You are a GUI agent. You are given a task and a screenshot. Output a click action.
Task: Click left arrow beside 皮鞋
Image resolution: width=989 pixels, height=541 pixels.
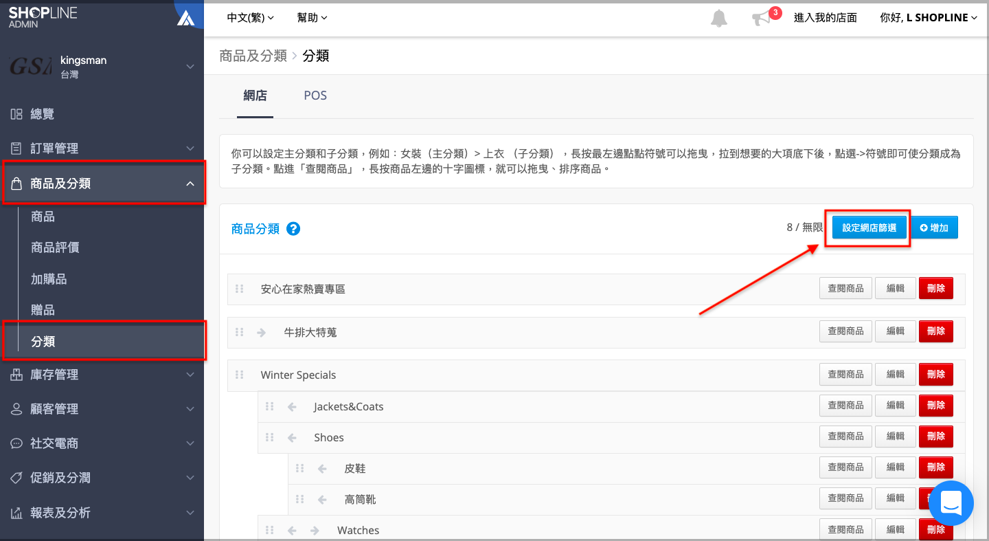(322, 468)
